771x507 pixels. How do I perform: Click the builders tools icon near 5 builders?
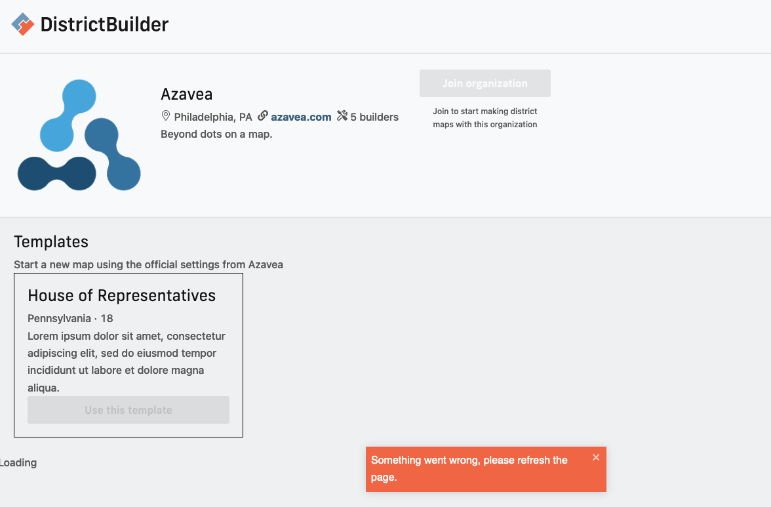click(x=342, y=116)
